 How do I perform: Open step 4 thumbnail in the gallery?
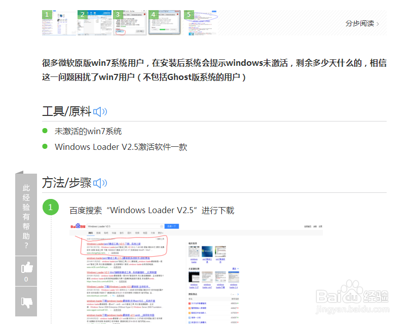pos(166,23)
